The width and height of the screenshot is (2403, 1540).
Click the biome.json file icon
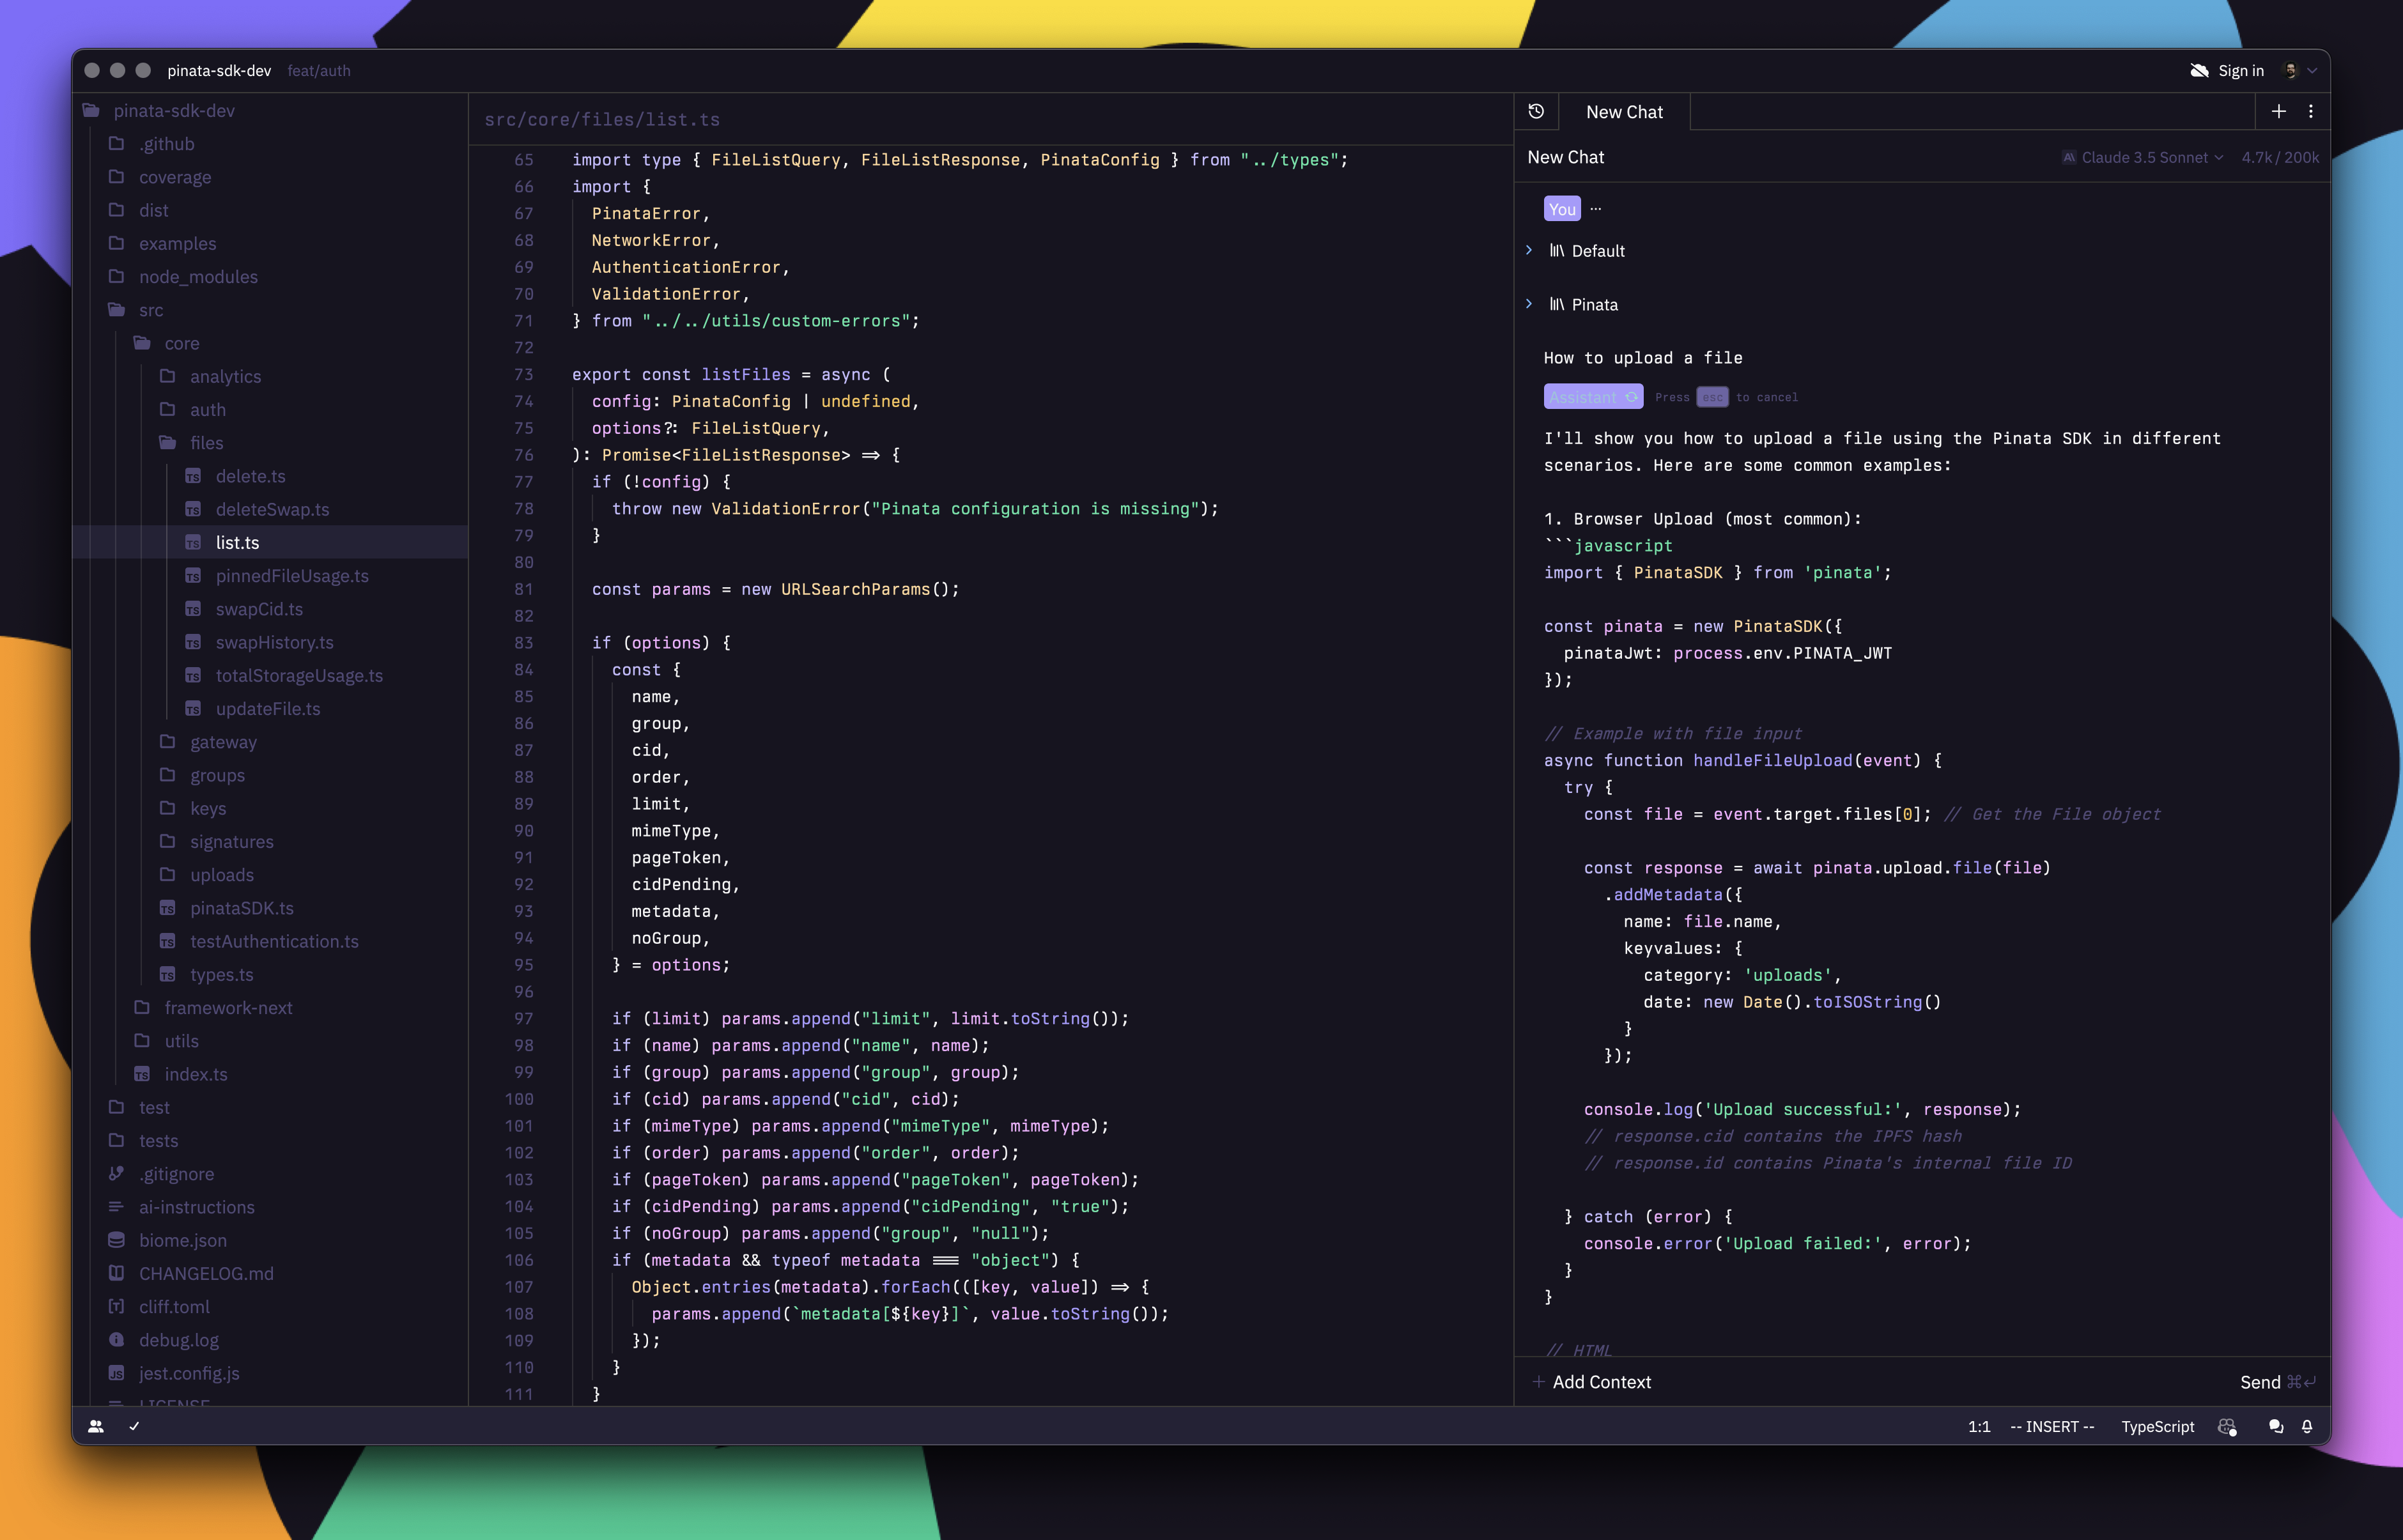tap(116, 1239)
